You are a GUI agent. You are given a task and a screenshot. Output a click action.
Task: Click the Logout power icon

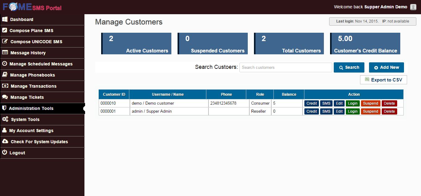pos(4,153)
